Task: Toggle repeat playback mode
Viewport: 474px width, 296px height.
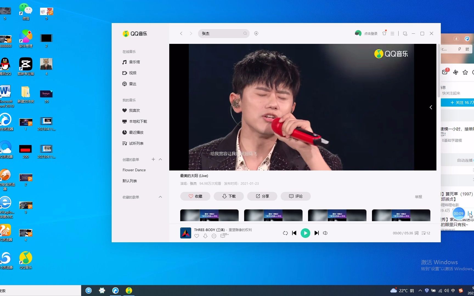Action: pos(285,233)
